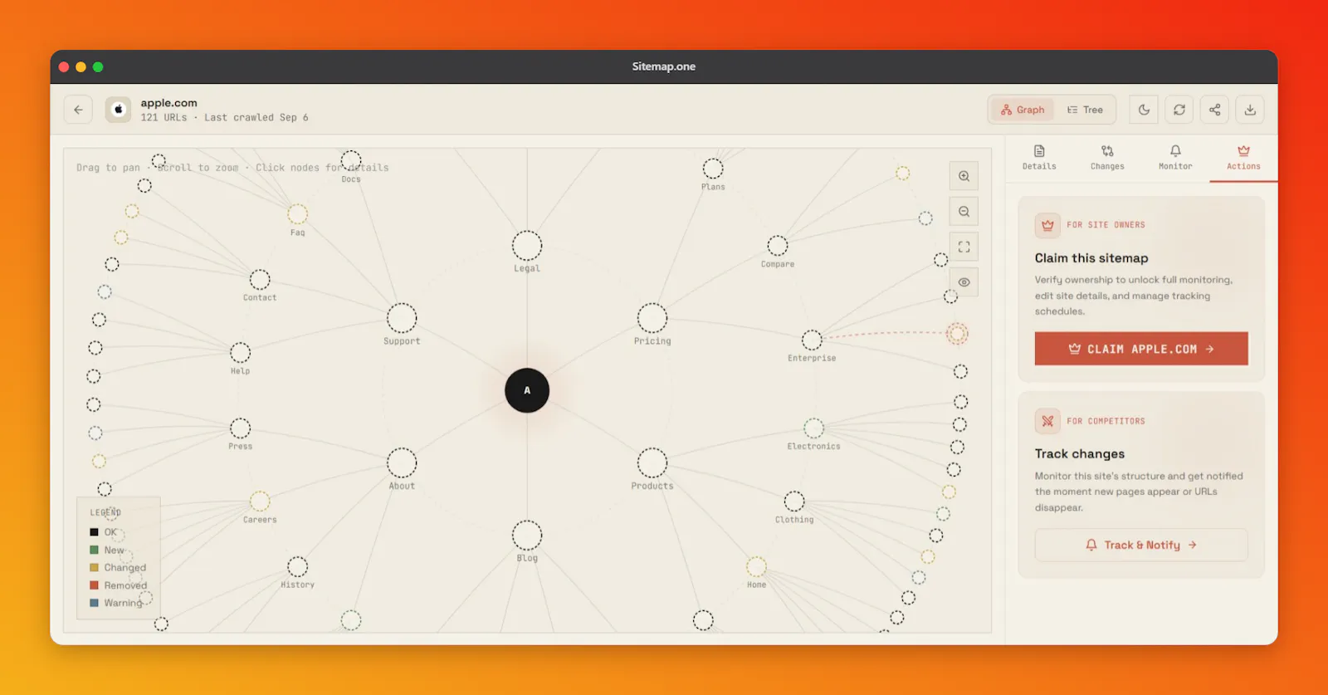Screen dimensions: 1328x695
Task: Click the apple.com site title
Action: [169, 103]
